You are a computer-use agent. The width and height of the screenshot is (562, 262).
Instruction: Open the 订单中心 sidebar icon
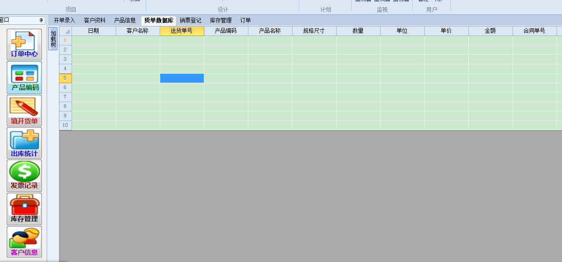coord(24,44)
